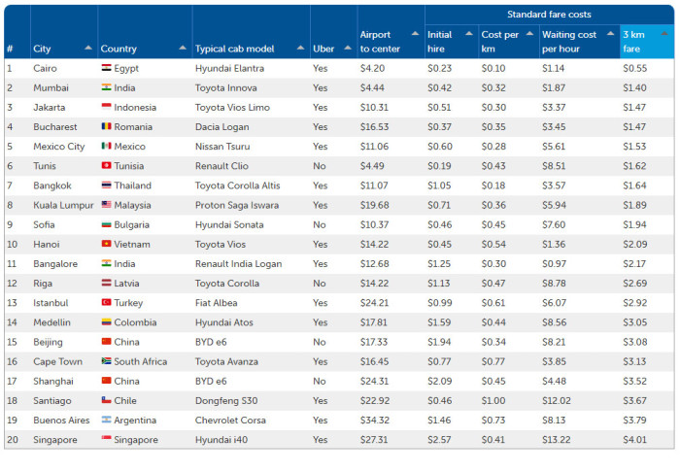The width and height of the screenshot is (680, 472).
Task: Click the $34.32 airport fare value
Action: pyautogui.click(x=375, y=420)
